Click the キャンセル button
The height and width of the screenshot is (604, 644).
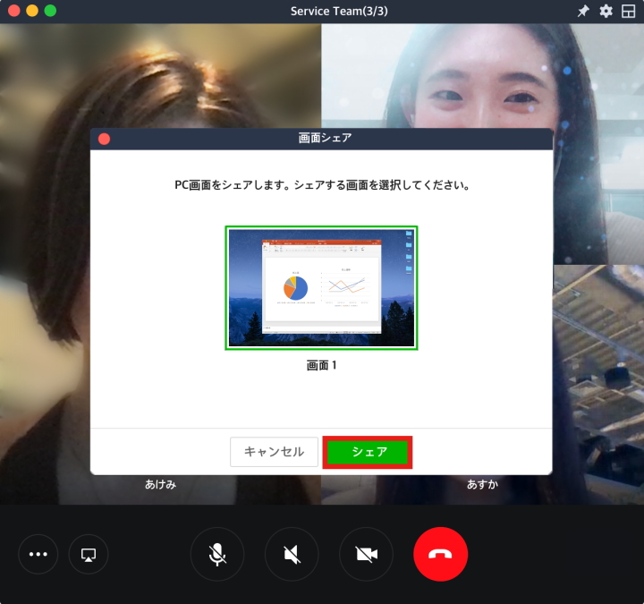pos(275,452)
